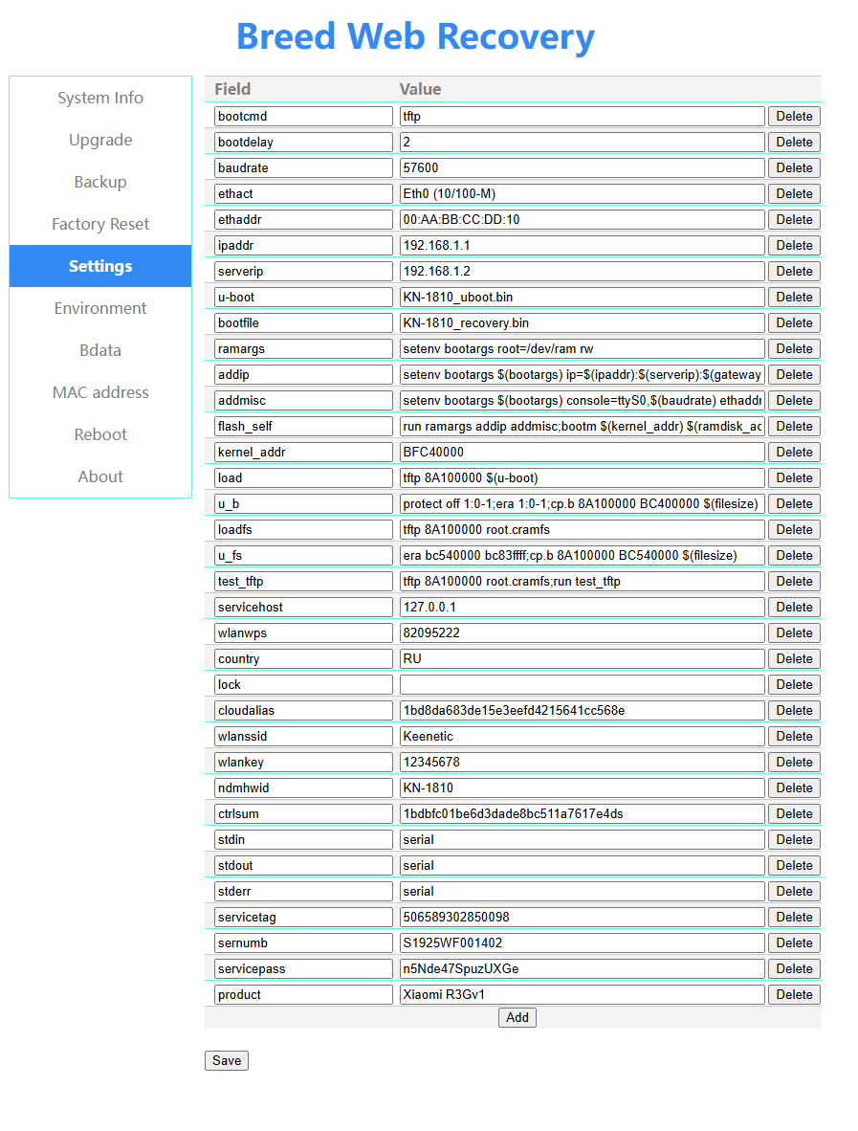Image resolution: width=858 pixels, height=1131 pixels.
Task: Edit the KN-1810_recovery.bin value field
Action: pos(582,323)
